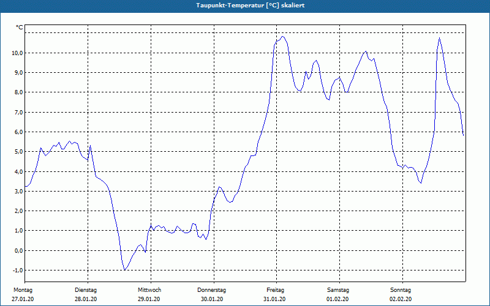Click the Freitag day label
The image size is (490, 306).
pos(275,290)
